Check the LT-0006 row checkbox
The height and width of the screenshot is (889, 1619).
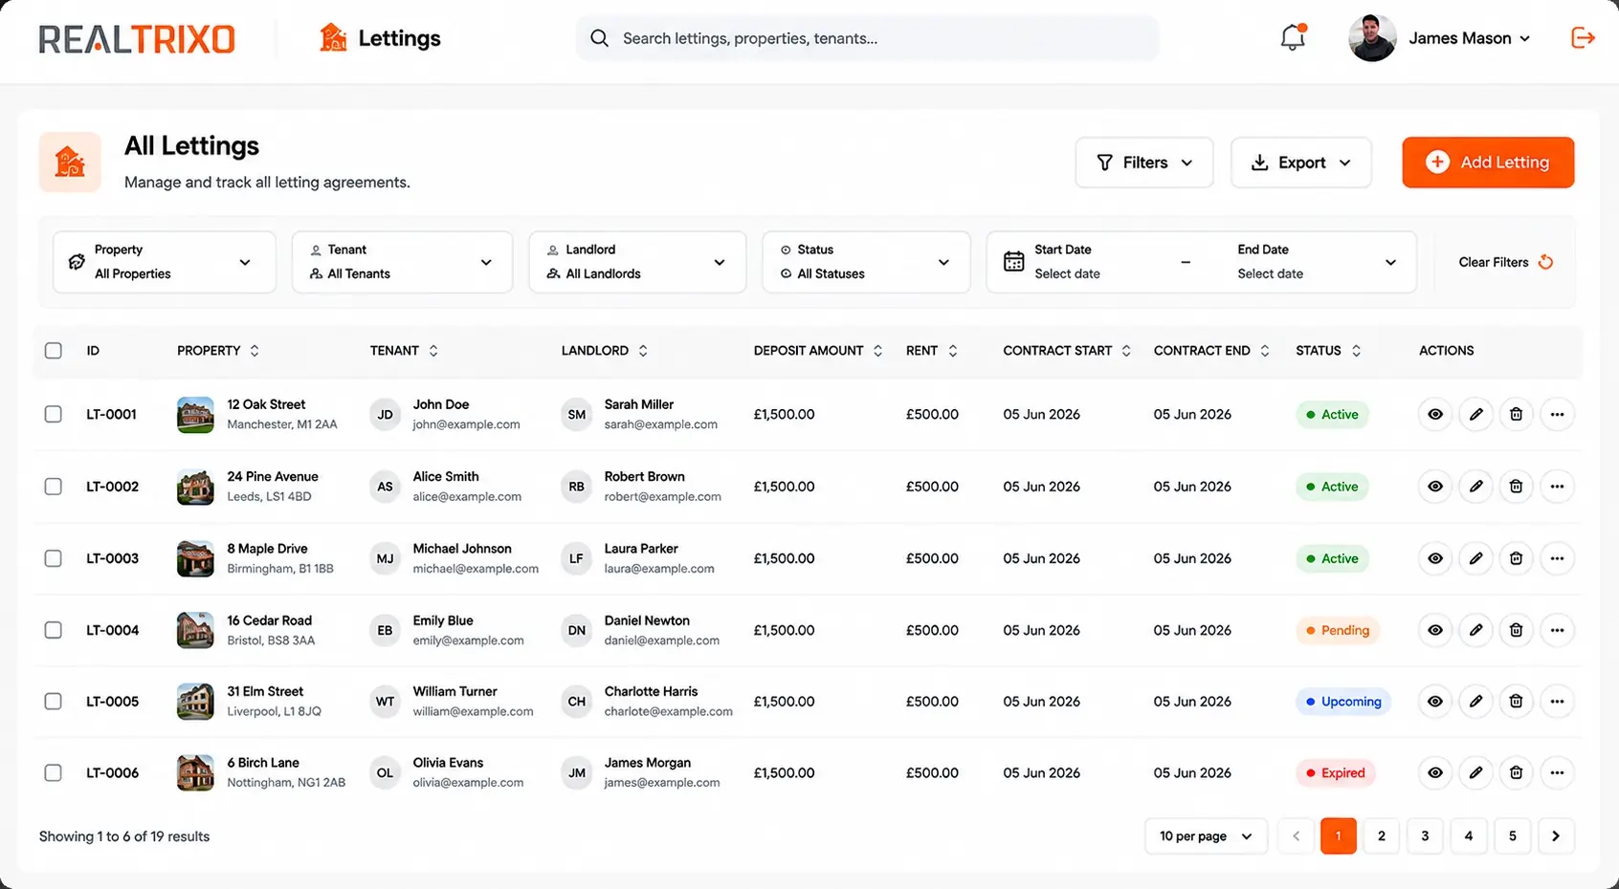point(54,772)
